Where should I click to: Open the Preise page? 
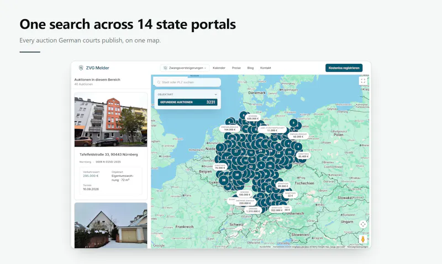pyautogui.click(x=236, y=68)
